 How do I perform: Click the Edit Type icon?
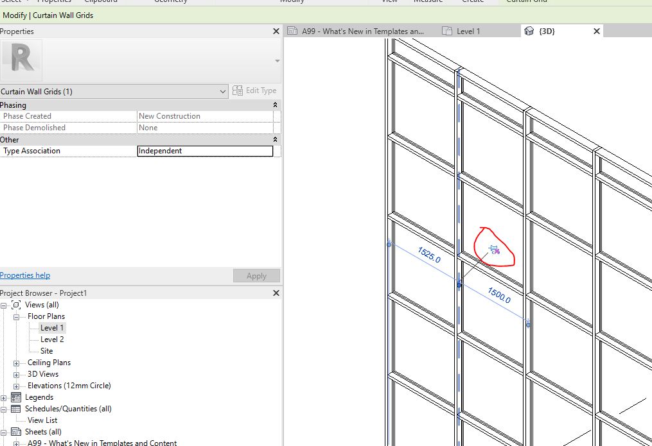pos(238,90)
